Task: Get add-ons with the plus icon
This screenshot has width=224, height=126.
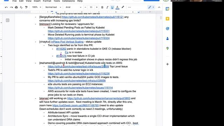Action: (x=167, y=64)
